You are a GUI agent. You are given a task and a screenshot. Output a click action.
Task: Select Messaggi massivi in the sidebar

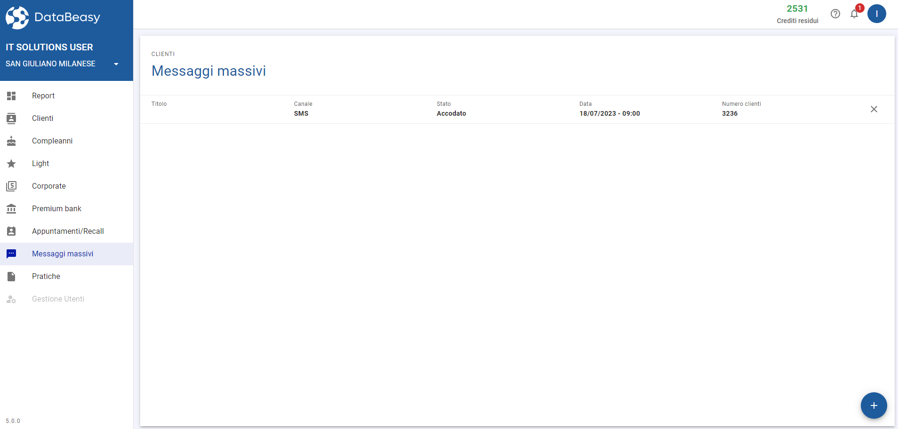click(x=63, y=254)
